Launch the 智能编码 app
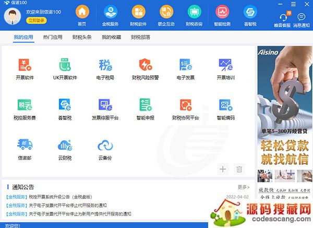The image size is (313, 228). (226, 109)
